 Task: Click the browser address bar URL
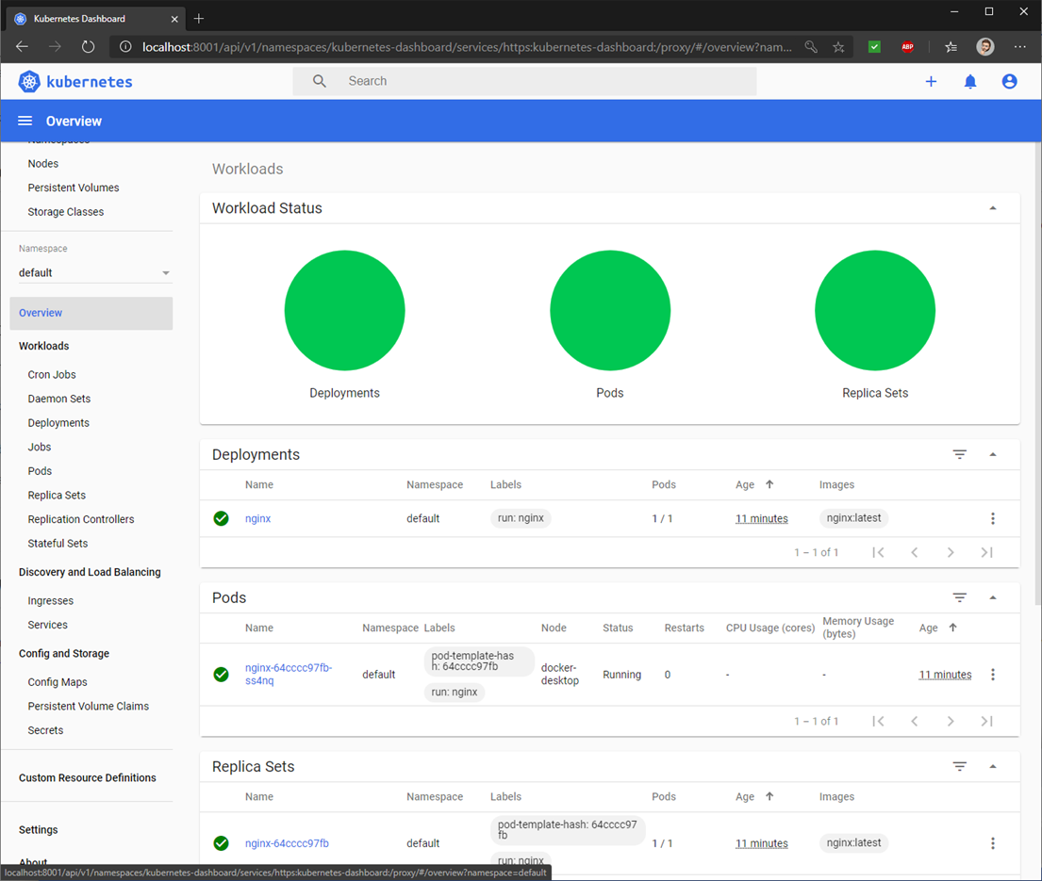coord(467,47)
